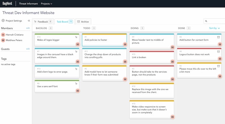Click archive icon on card #4
Image resolution: width=225 pixels, height=124 pixels.
218,37
